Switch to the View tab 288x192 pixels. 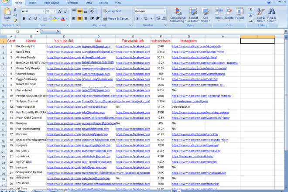pyautogui.click(x=118, y=3)
